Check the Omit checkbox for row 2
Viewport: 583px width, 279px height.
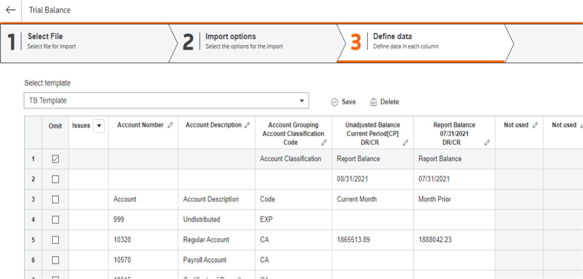click(x=55, y=179)
